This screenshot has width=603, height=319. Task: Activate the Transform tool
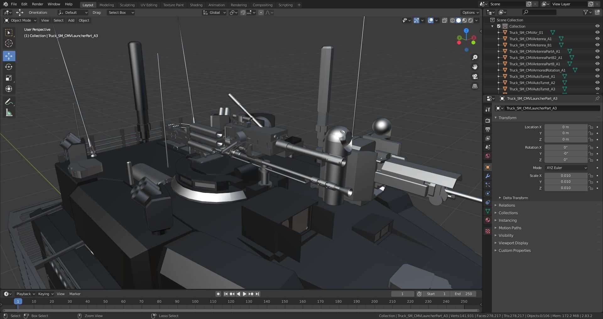[9, 89]
